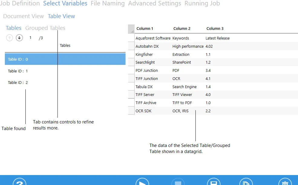
Task: Delete job using trash can icon
Action: 285,182
